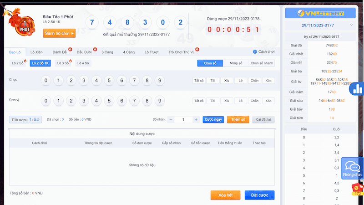The height and width of the screenshot is (205, 364).
Task: Select number ball 9 in Đơn vị row
Action: coord(159,101)
